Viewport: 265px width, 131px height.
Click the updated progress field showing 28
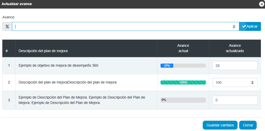235,66
